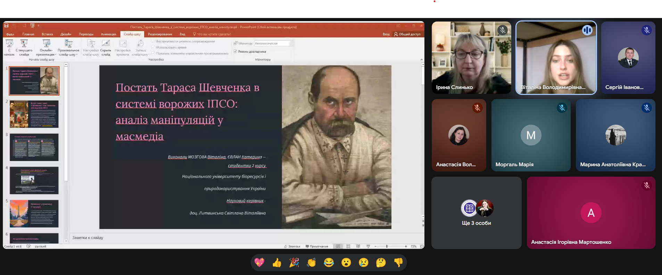The image size is (662, 275).
Task: Click the 'Скрыть слайд' ribbon icon
Action: [x=106, y=47]
